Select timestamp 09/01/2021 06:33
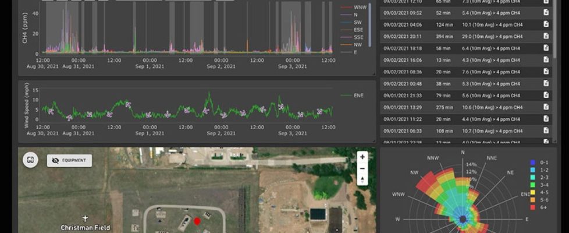 (403, 131)
